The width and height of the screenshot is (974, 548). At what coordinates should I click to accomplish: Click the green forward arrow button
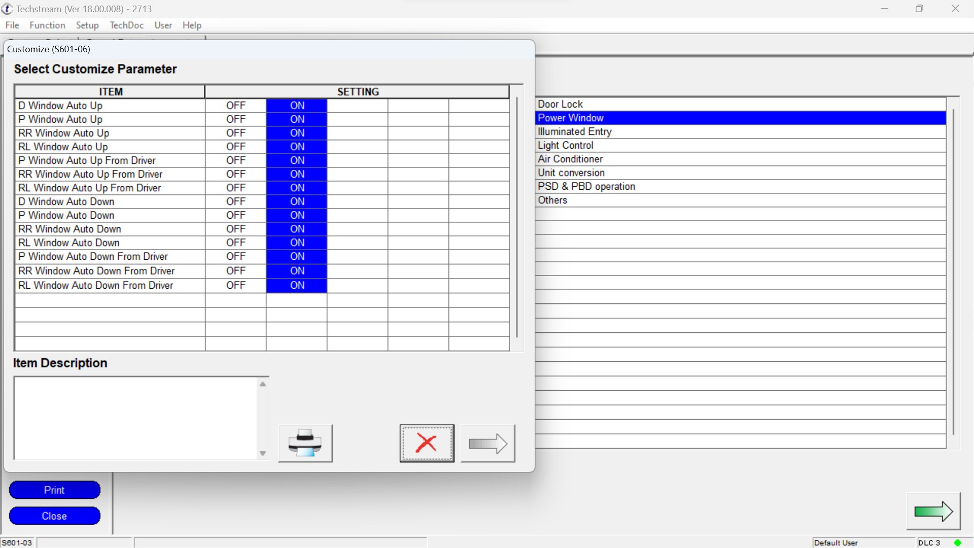coord(933,511)
